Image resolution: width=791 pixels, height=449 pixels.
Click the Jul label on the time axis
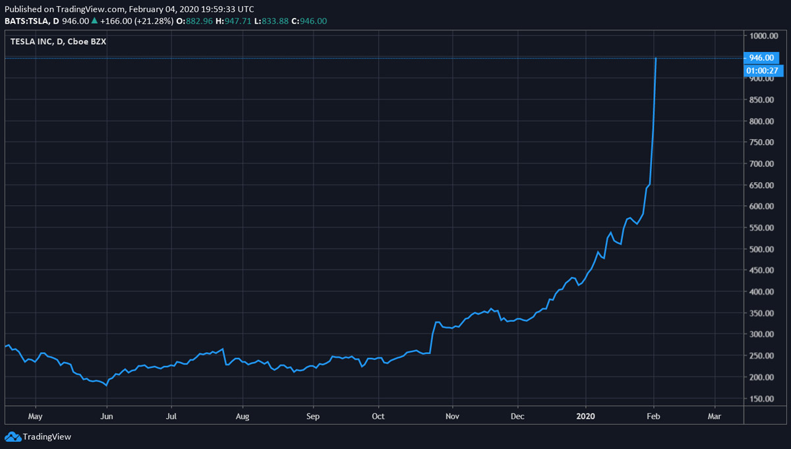tap(171, 417)
